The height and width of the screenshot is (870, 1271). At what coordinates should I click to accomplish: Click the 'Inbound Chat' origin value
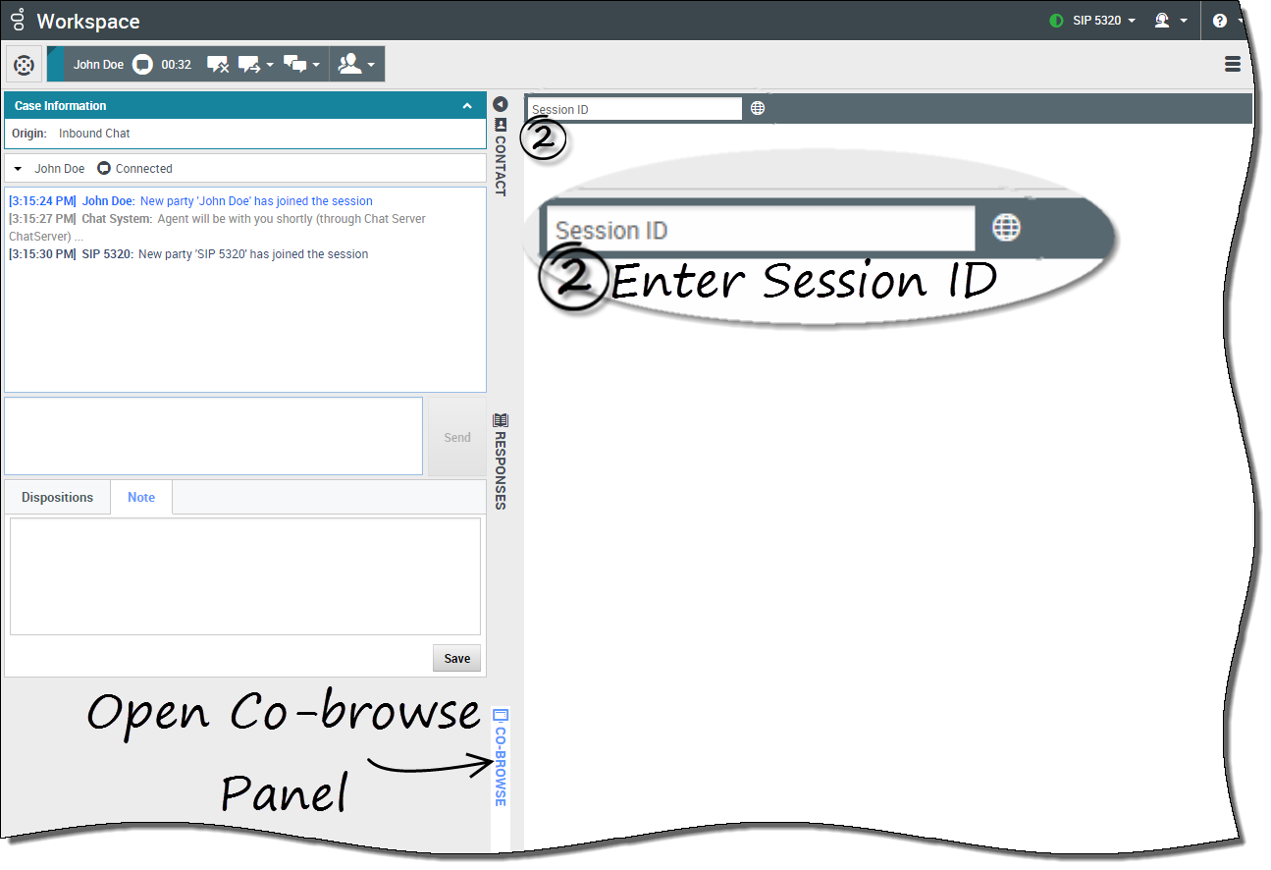(94, 134)
